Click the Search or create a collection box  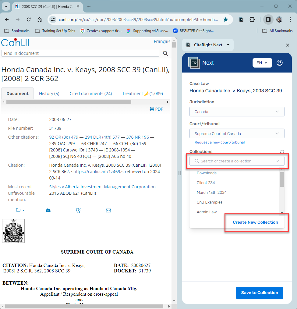tap(237, 161)
